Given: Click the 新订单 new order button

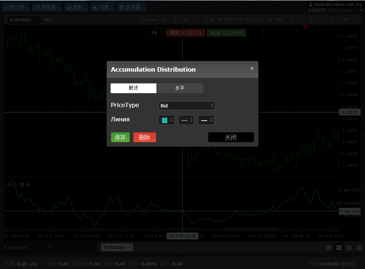Looking at the screenshot, I should coord(16,7).
